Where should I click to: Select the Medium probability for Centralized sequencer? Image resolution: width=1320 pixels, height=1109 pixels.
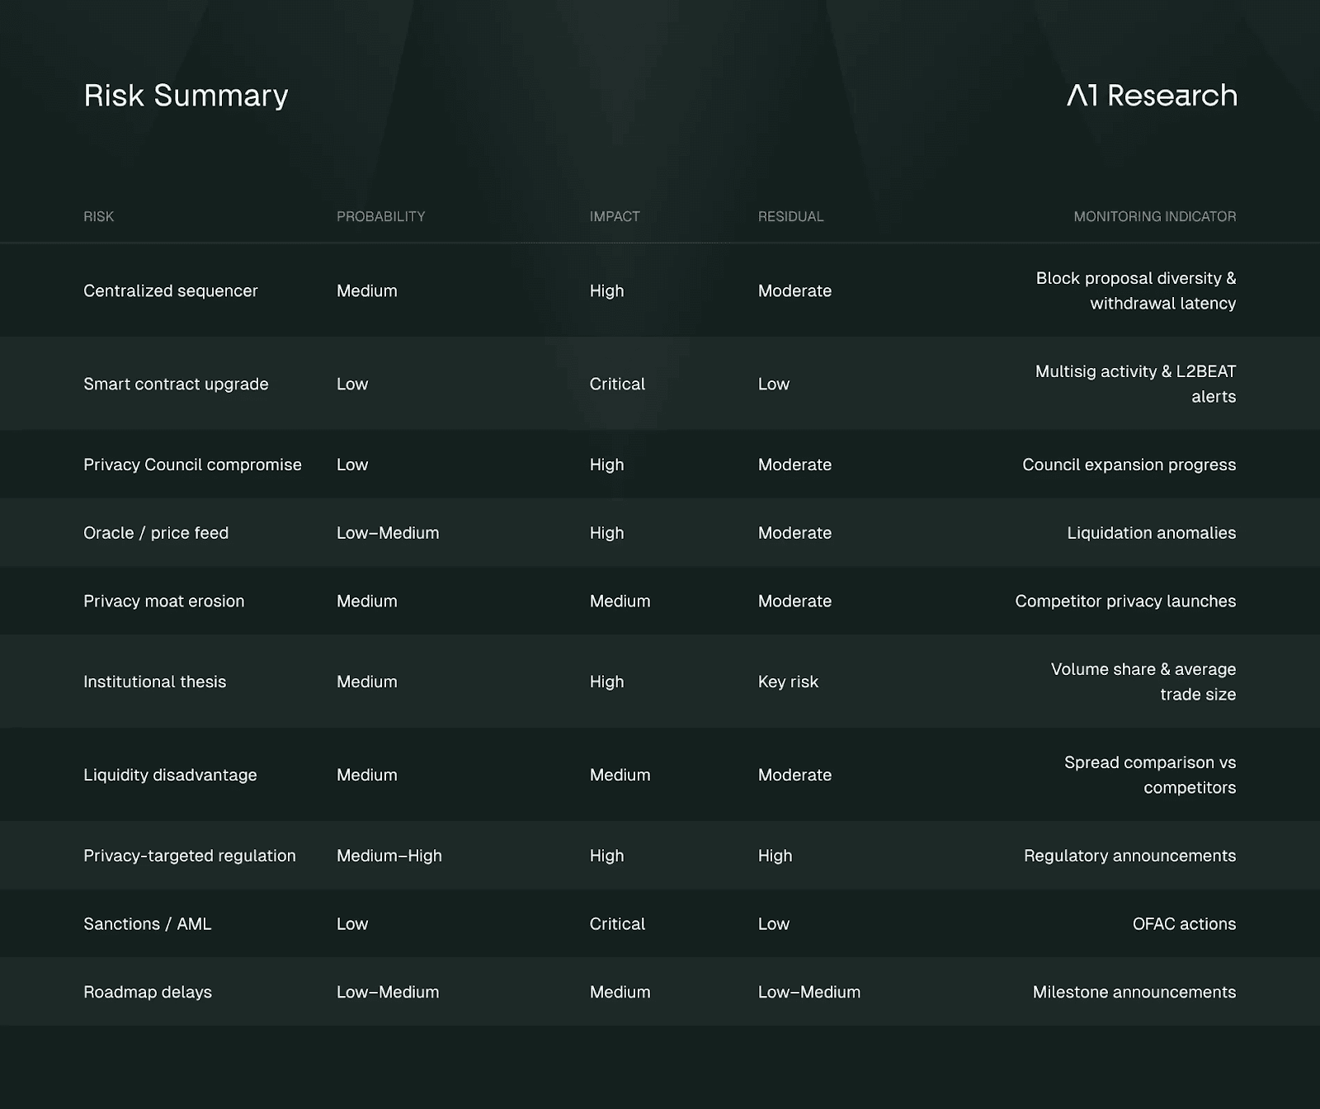pos(367,290)
